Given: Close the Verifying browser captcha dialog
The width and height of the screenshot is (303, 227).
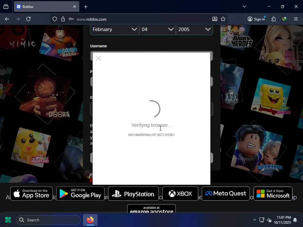Looking at the screenshot, I should pyautogui.click(x=99, y=58).
